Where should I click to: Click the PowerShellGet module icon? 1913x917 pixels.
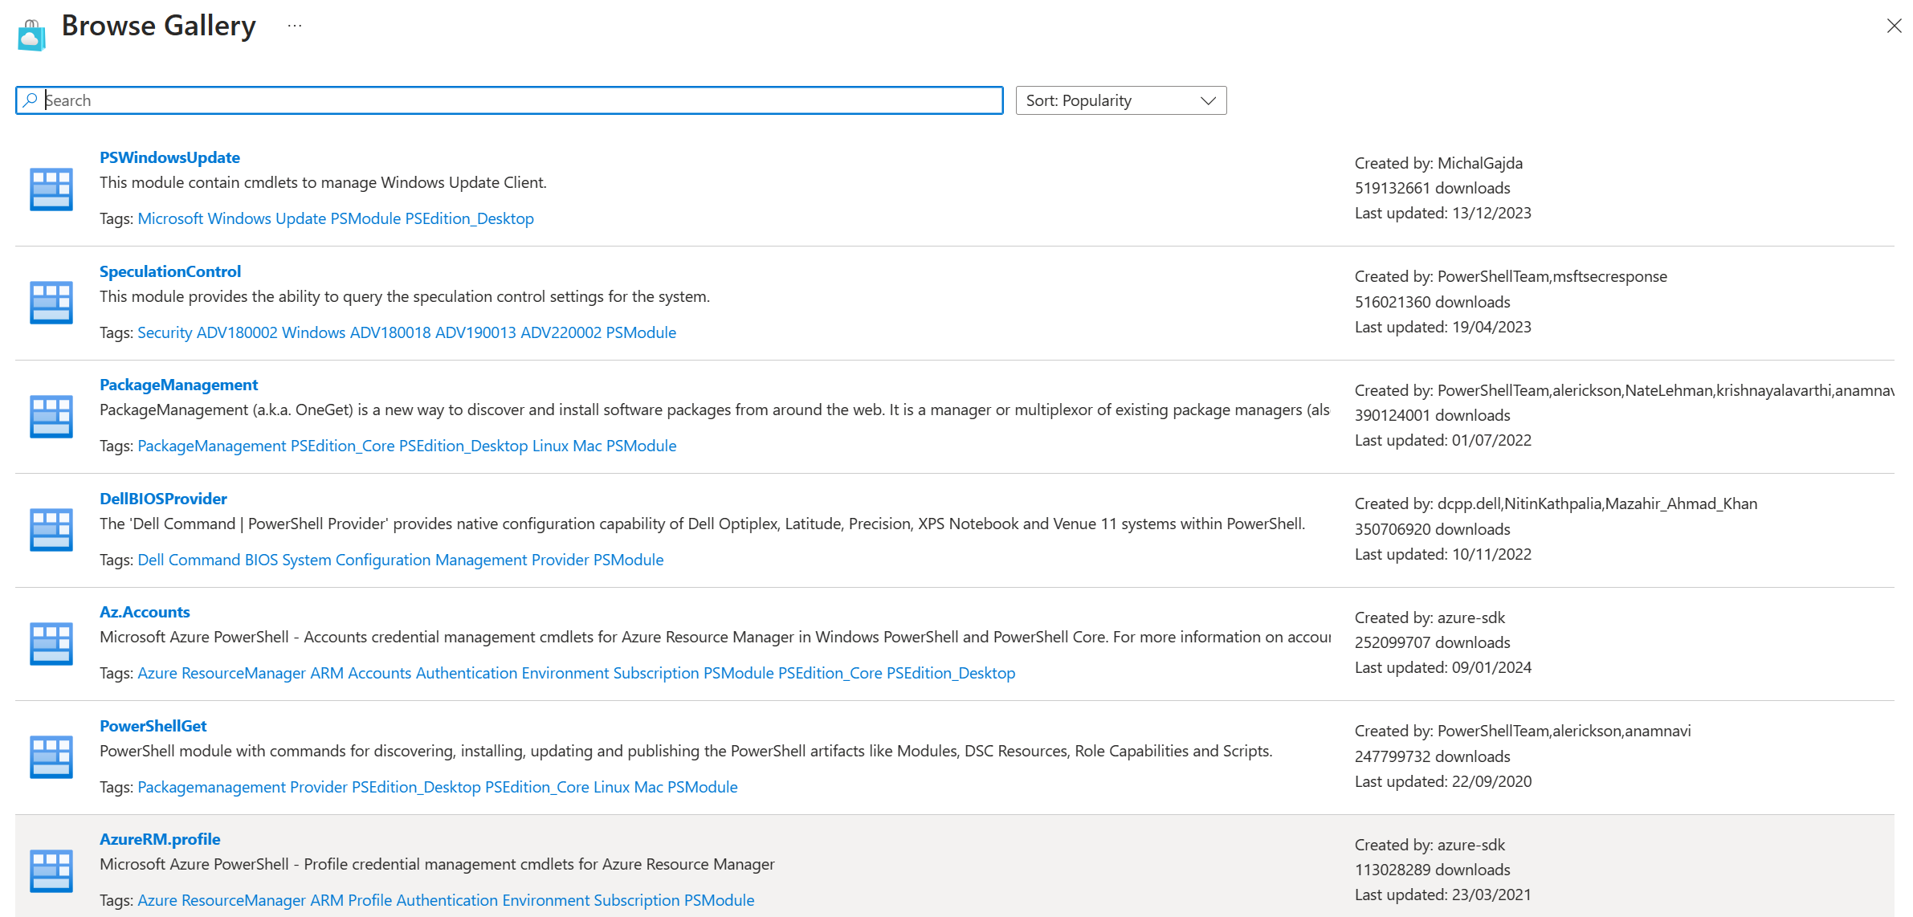(51, 757)
